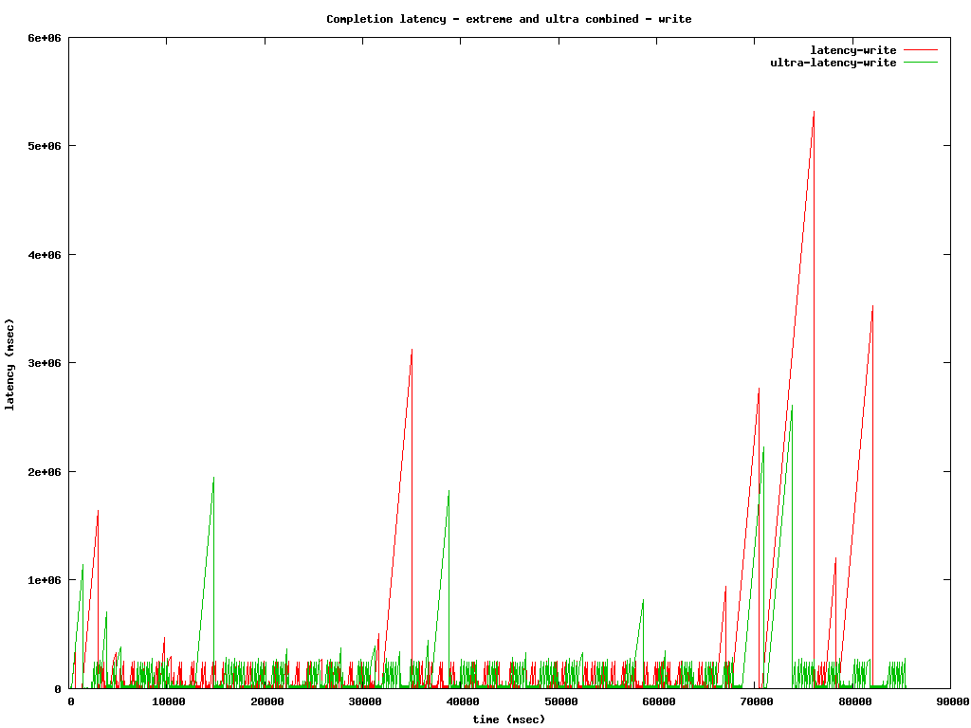Click the y-axis label 'latency (msec)'
The image size is (971, 728).
click(x=9, y=364)
